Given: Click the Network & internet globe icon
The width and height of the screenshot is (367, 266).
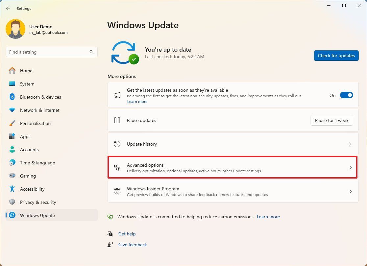Looking at the screenshot, I should [x=12, y=110].
